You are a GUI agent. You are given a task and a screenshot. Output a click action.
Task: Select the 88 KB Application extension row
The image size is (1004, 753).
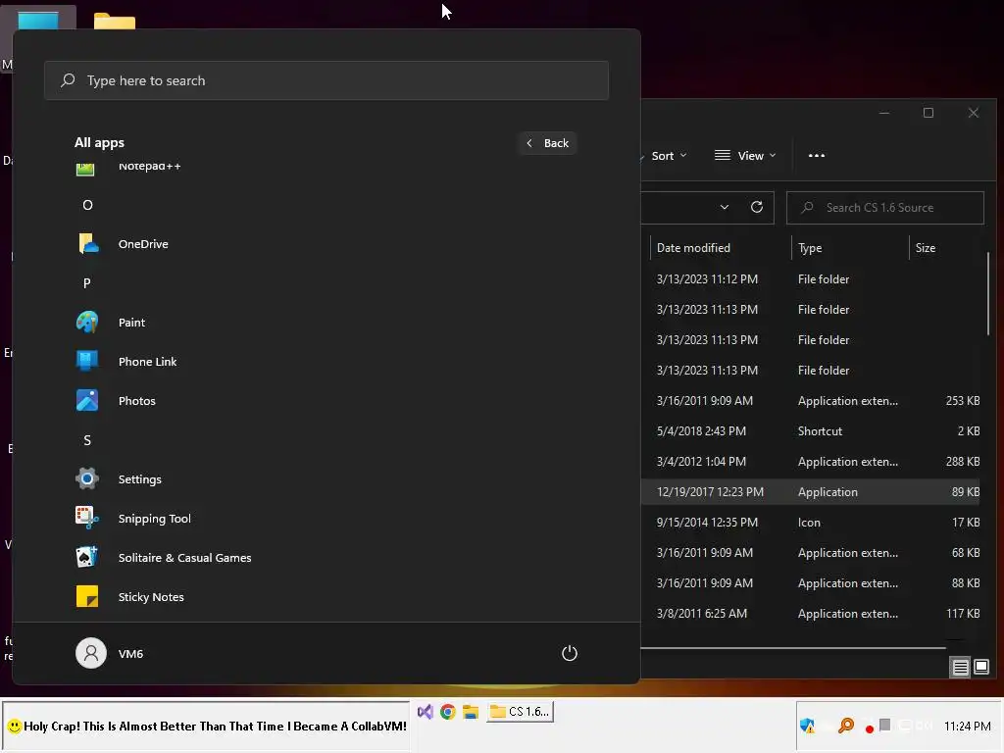pyautogui.click(x=810, y=583)
